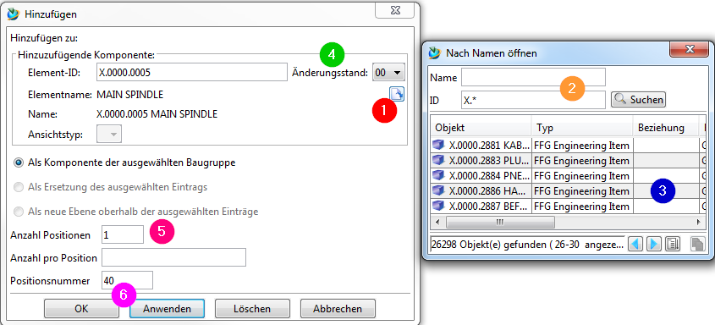
Task: Click Typ cell of X.0000.2887 row
Action: click(x=582, y=206)
